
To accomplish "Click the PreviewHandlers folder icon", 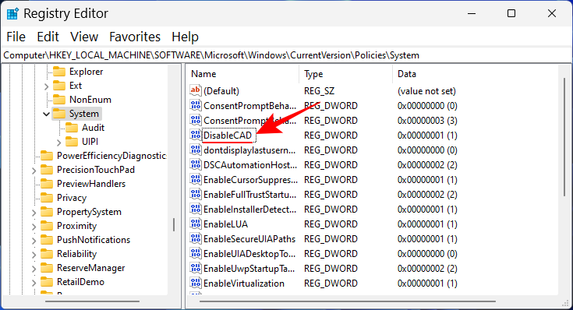I will coord(47,184).
